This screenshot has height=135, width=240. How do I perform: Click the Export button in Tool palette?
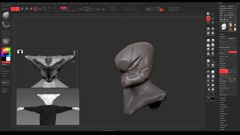232,13
